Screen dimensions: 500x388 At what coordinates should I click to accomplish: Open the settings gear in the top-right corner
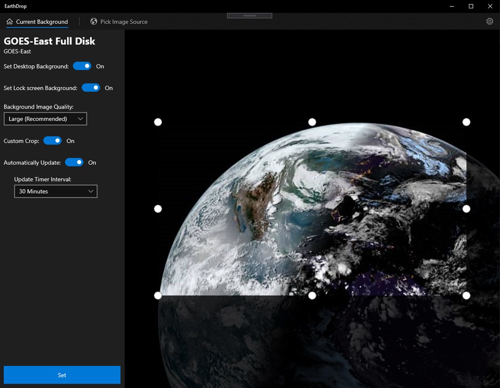(489, 21)
